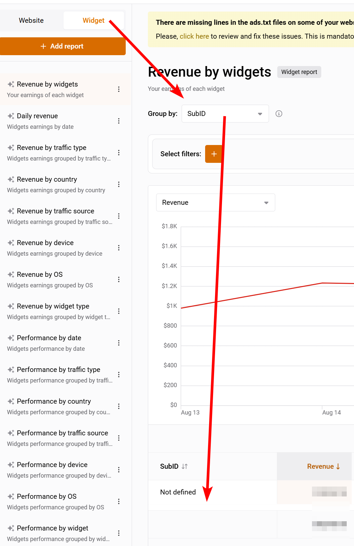Follow the 'click here' ads.txt link
354x546 pixels.
pos(194,36)
